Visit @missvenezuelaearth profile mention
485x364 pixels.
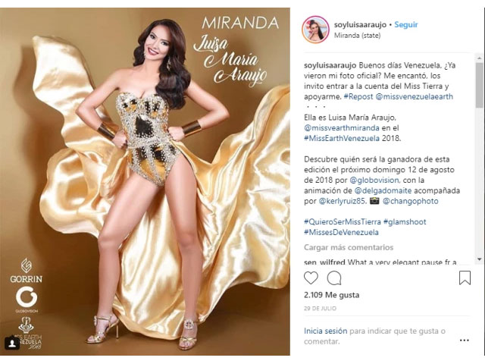click(x=415, y=96)
